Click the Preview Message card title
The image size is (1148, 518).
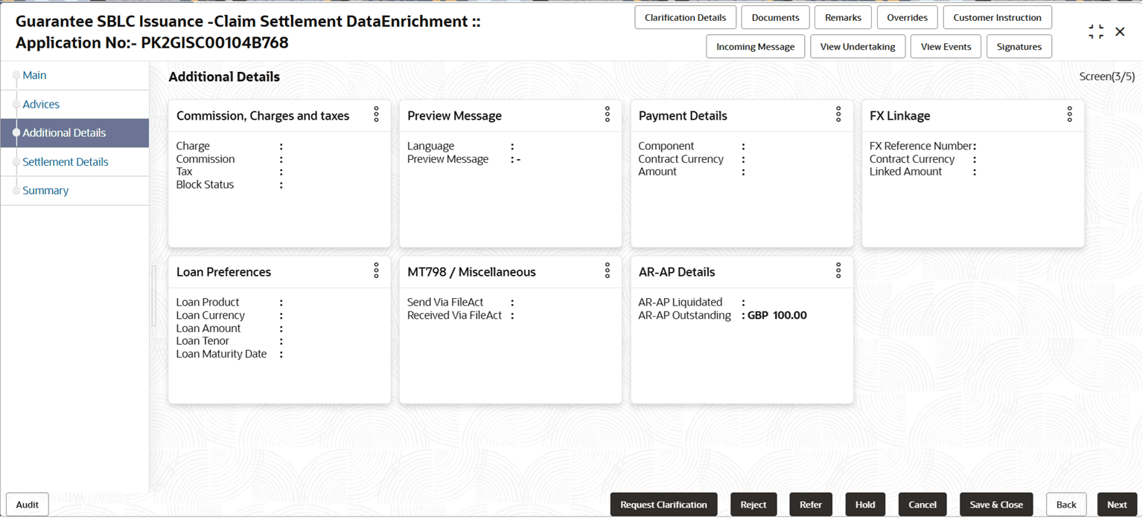point(454,116)
